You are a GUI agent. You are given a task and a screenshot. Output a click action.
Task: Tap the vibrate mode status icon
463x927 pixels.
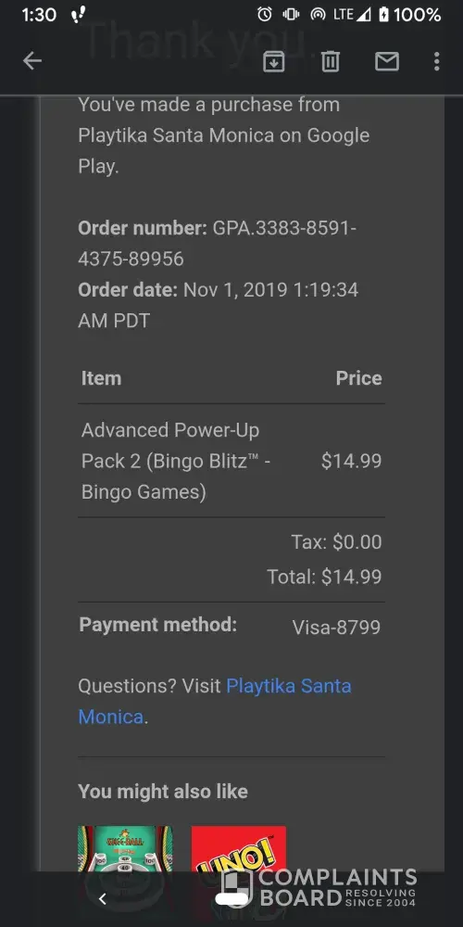291,14
